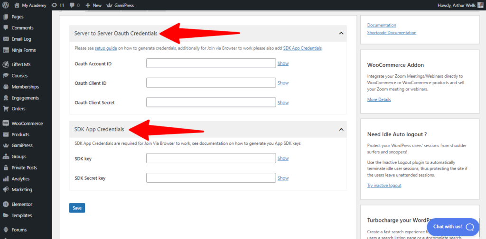This screenshot has height=239, width=486.
Task: Click the Templates folder icon
Action: 6,215
